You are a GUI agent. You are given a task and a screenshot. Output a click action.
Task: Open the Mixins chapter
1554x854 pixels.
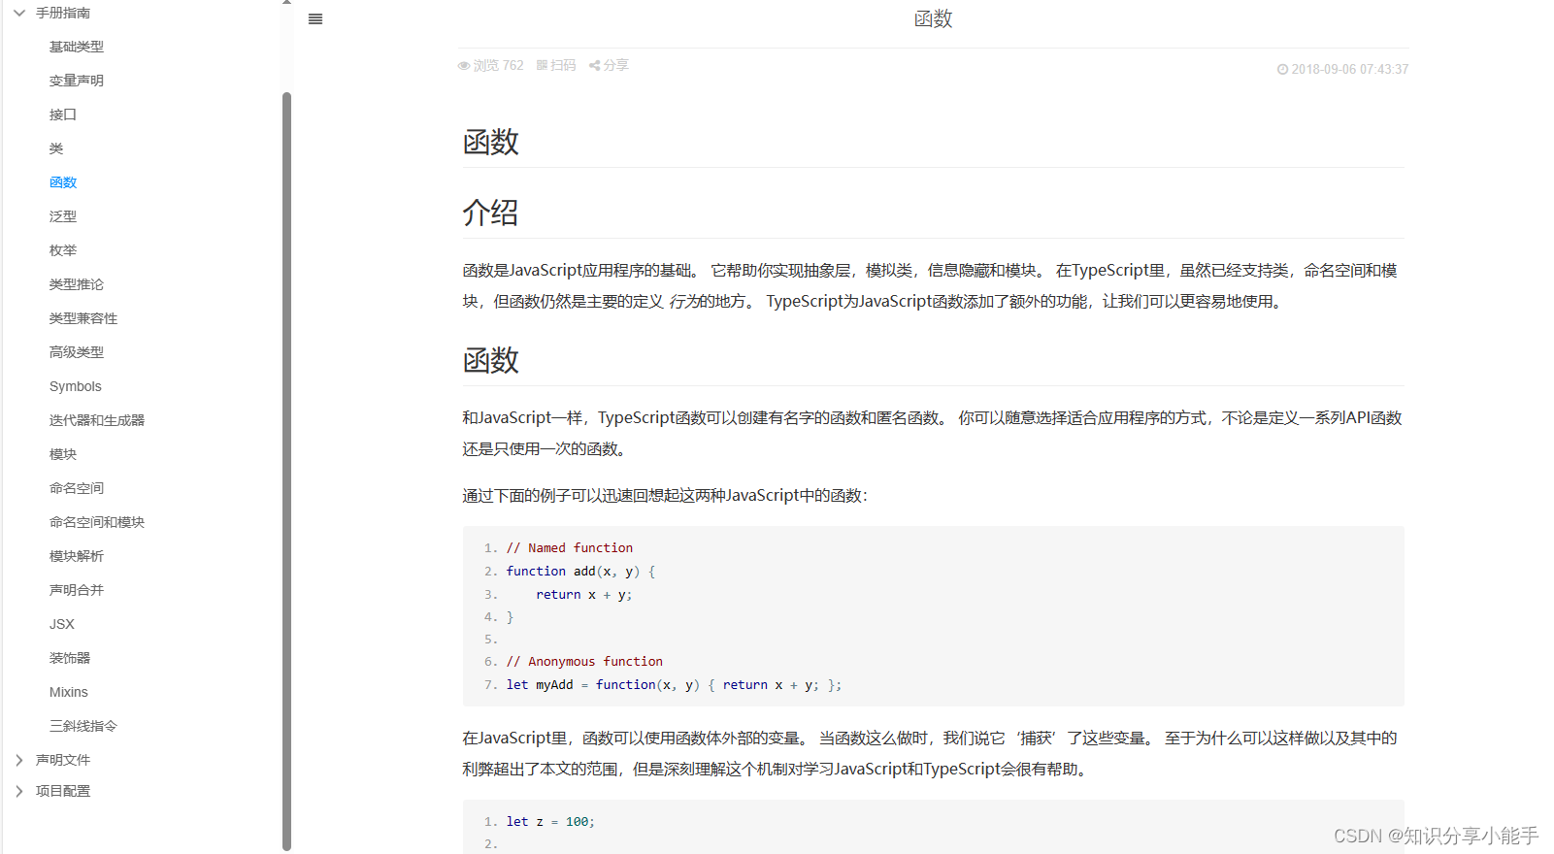pyautogui.click(x=69, y=692)
